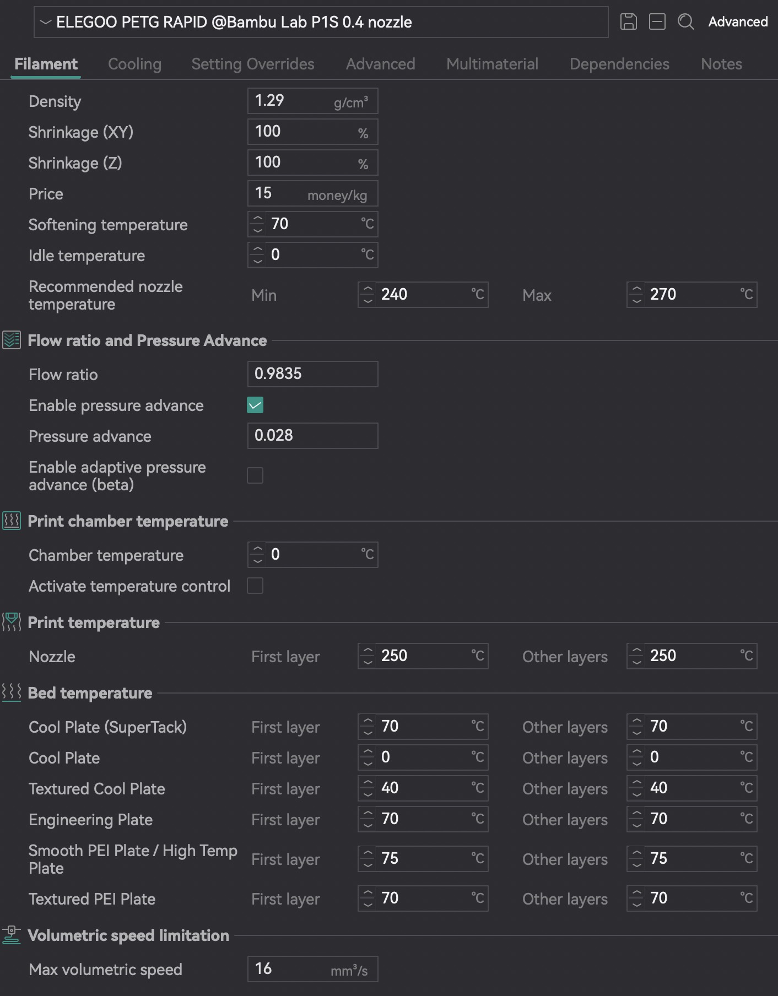Screen dimensions: 778x996
Task: Click the 'Softening temperature' label
Action: (x=108, y=225)
